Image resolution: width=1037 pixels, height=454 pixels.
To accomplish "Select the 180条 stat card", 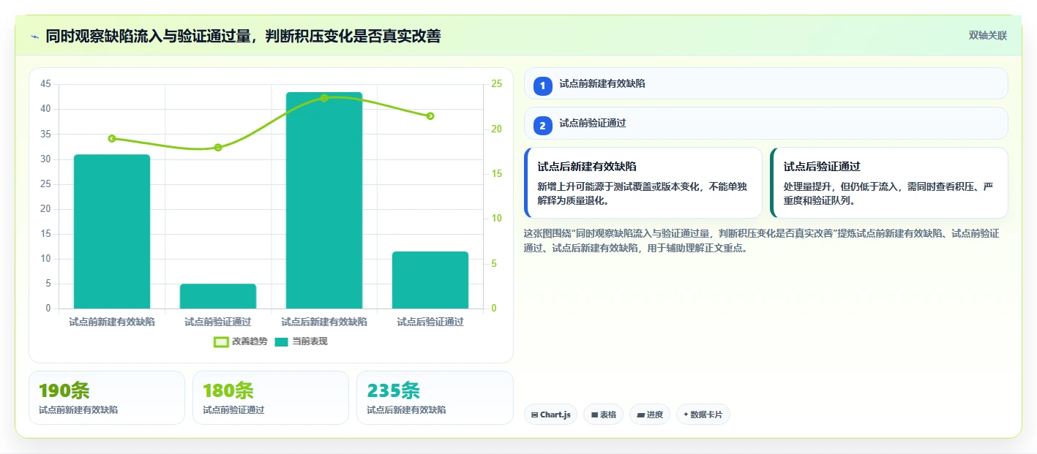I will pyautogui.click(x=271, y=398).
